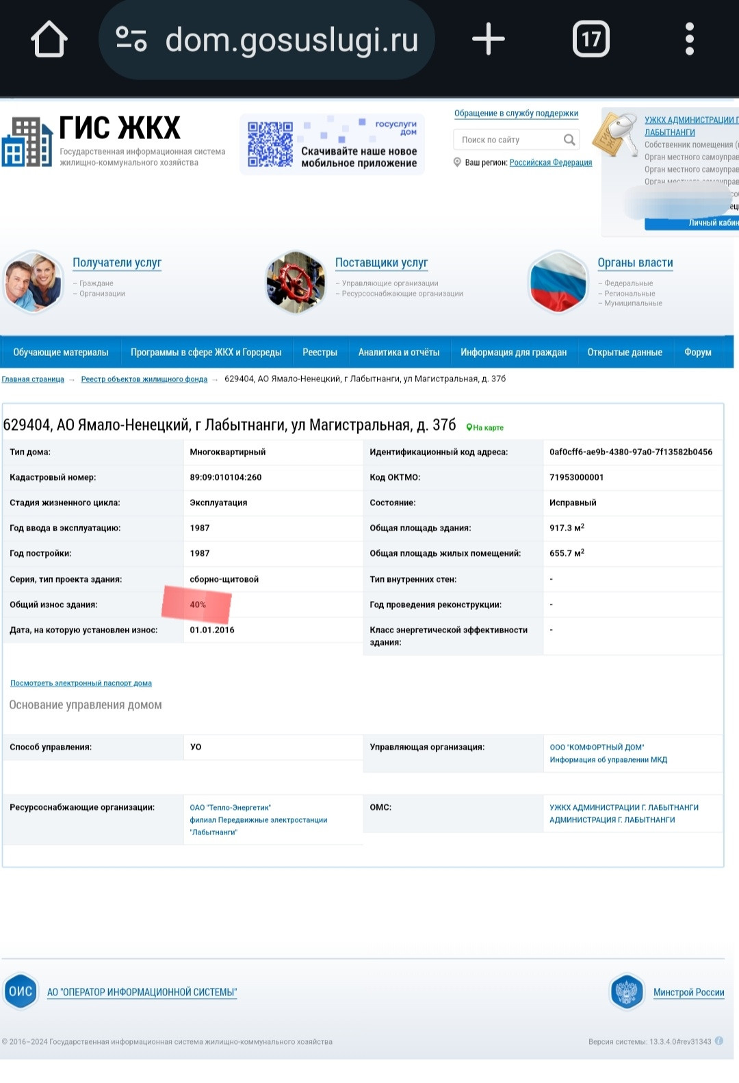
Task: Open ООО "КОМФОРТНЫЙ ДОМ" organization link
Action: tap(597, 748)
